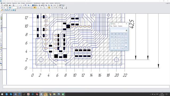170x96 pixels.
Task: Open Calculator's View menu
Action: coord(111,26)
